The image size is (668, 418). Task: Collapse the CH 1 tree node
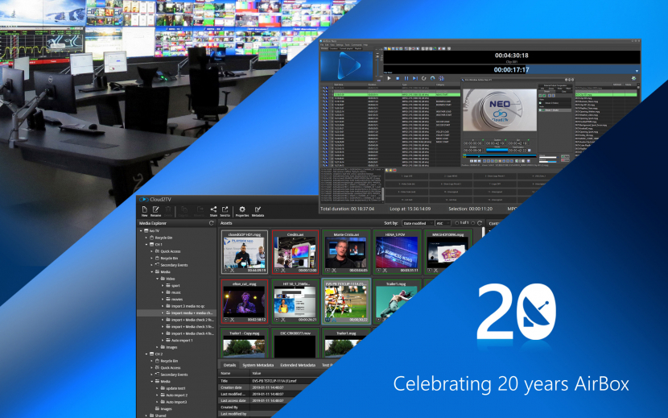click(x=146, y=244)
